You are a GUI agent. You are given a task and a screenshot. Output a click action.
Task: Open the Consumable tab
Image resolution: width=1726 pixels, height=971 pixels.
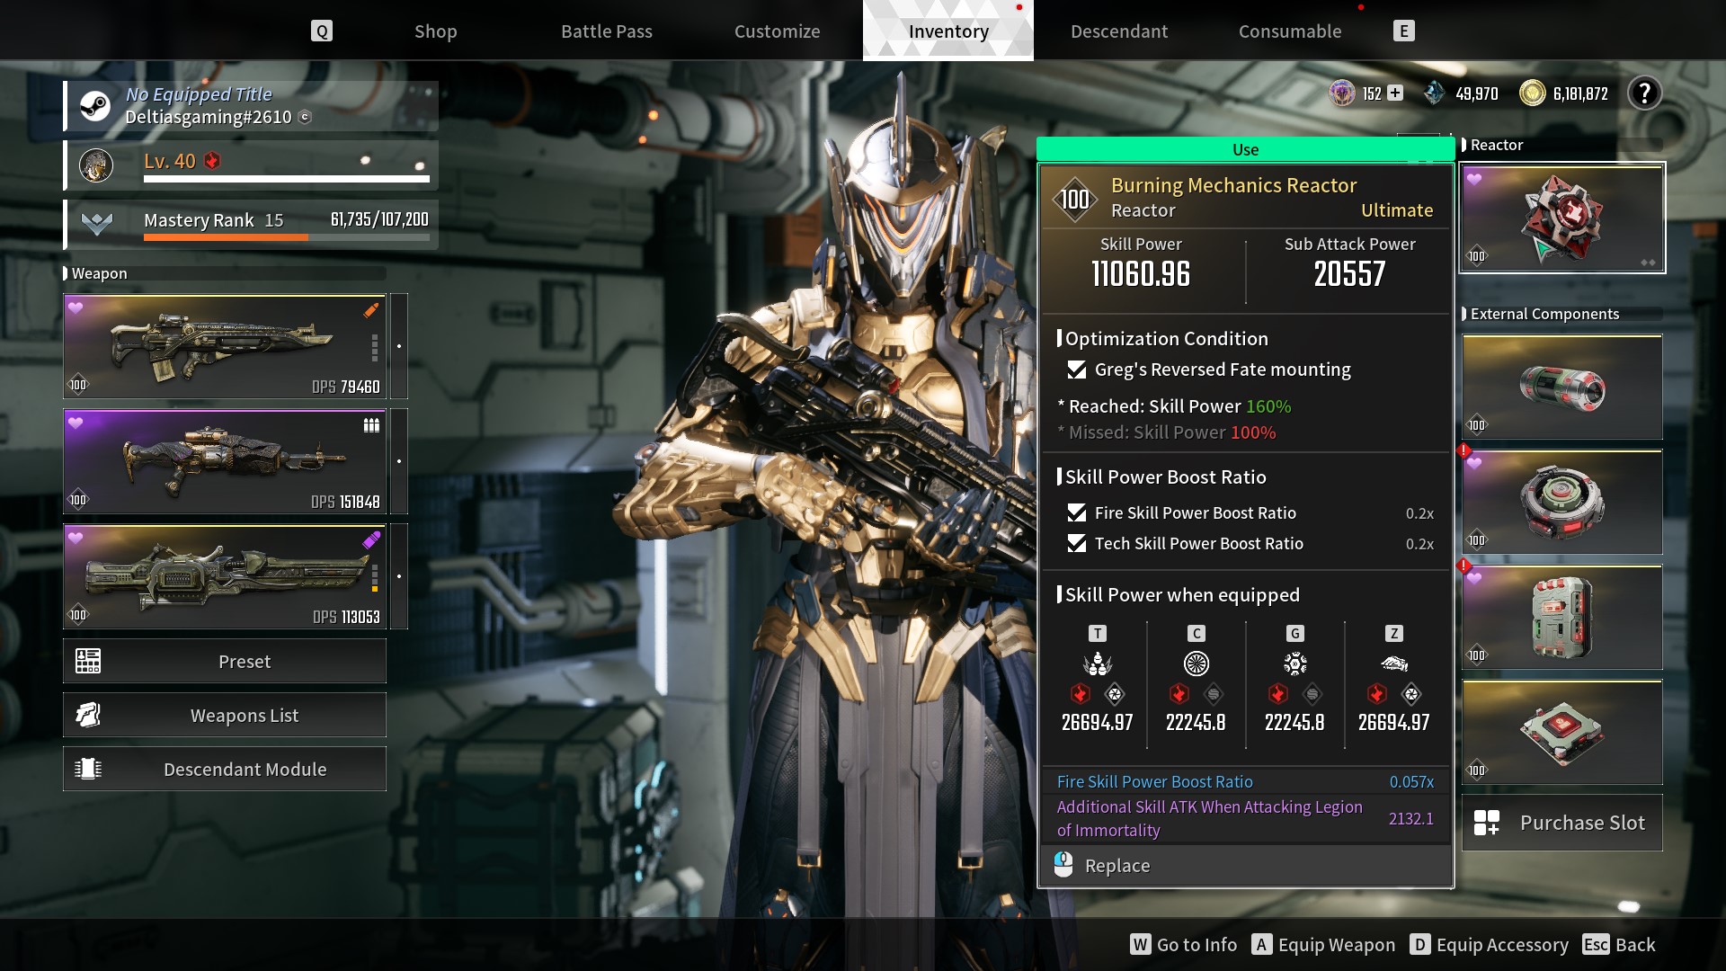[1290, 31]
